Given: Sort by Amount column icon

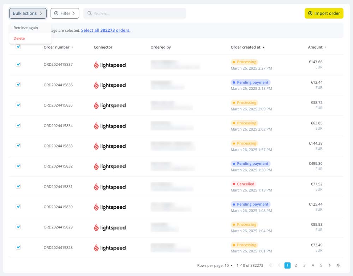Looking at the screenshot, I should (x=325, y=47).
